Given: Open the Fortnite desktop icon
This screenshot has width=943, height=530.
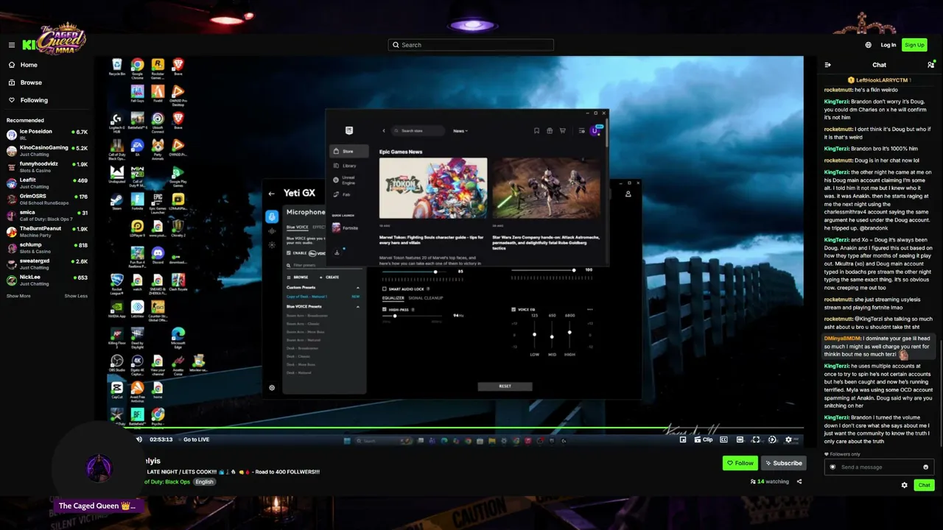Looking at the screenshot, I should pyautogui.click(x=137, y=202).
